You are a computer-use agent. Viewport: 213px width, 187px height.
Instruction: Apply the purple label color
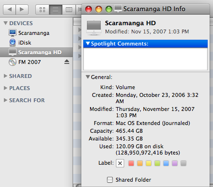(x=175, y=163)
